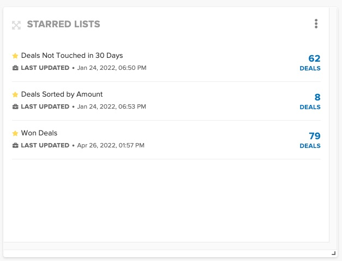Click the Apr 26, 2022, 01:57 PM timestamp
The image size is (342, 261).
click(111, 146)
